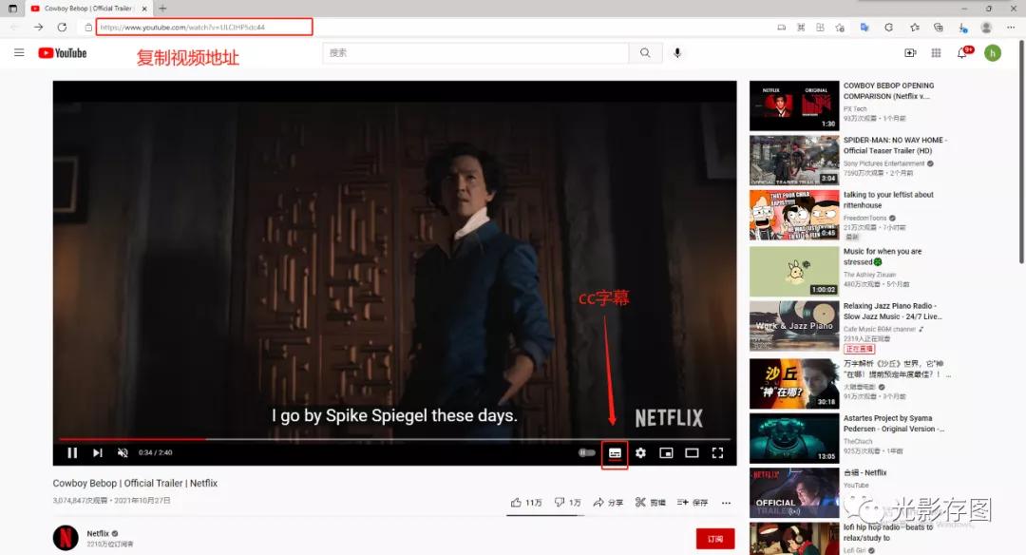Open the YouTube hamburger guide menu
Screen dimensions: 1026x555
[19, 52]
